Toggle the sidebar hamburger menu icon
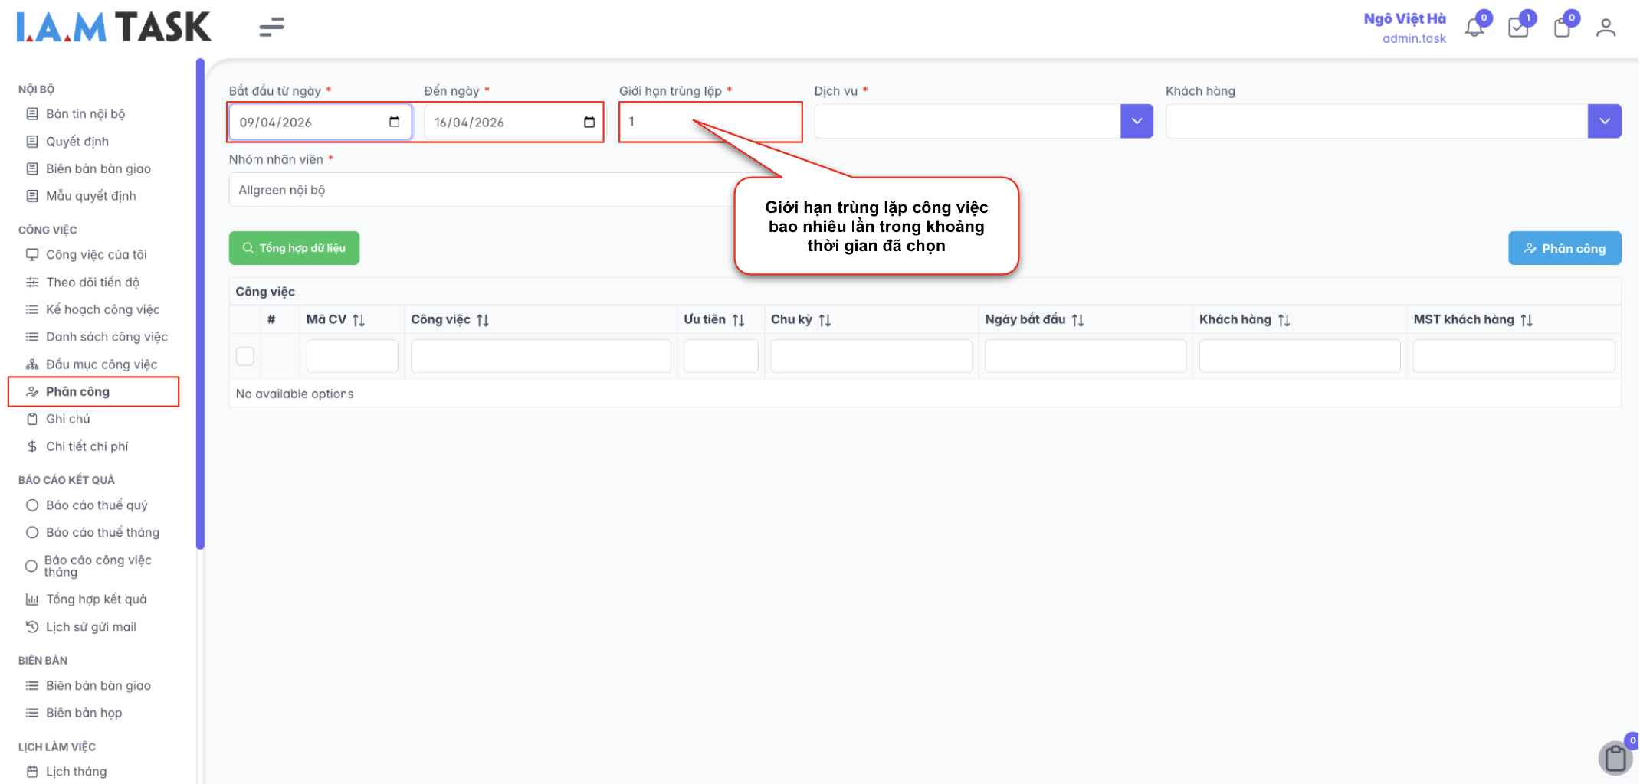1640x784 pixels. tap(271, 28)
